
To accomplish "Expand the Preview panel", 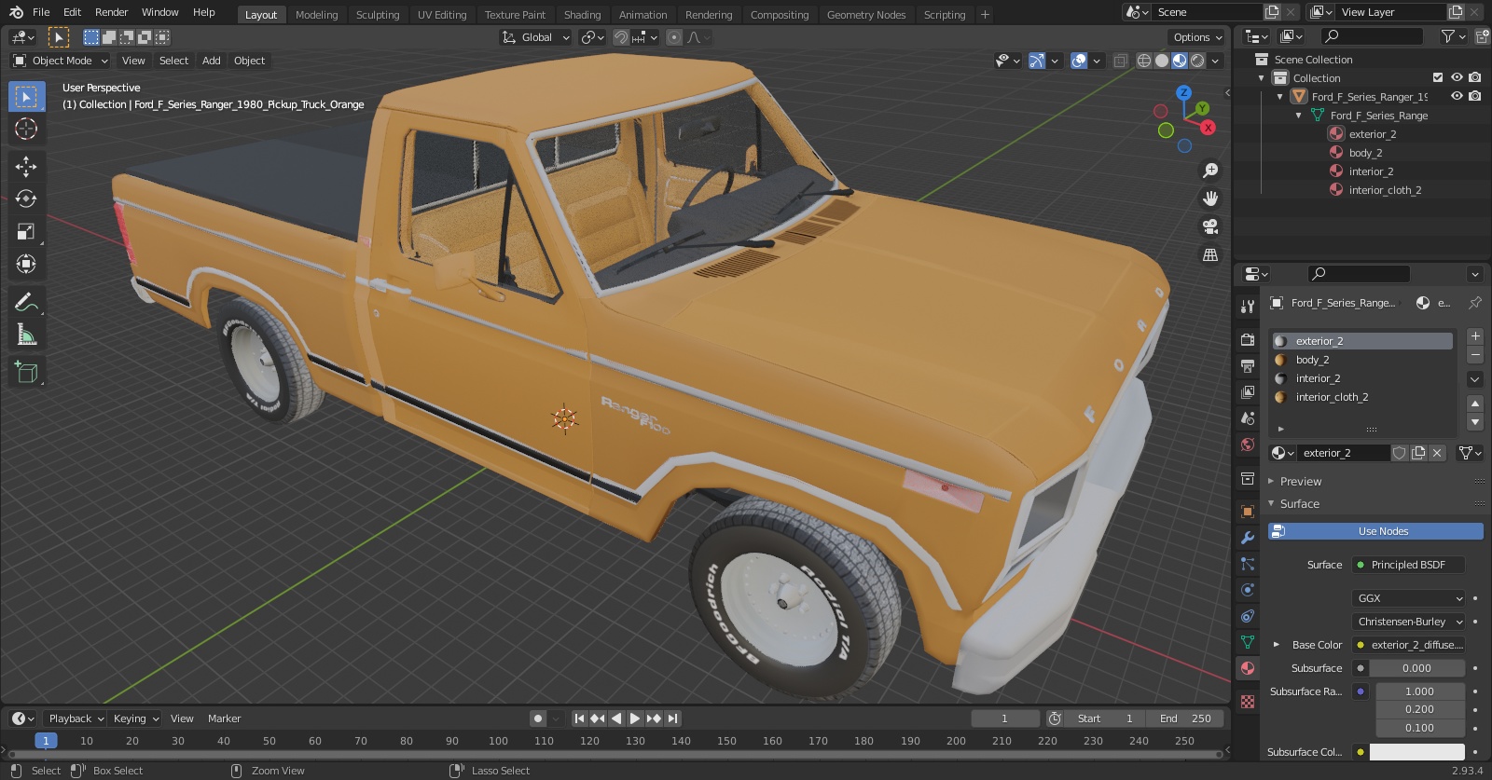I will 1300,482.
